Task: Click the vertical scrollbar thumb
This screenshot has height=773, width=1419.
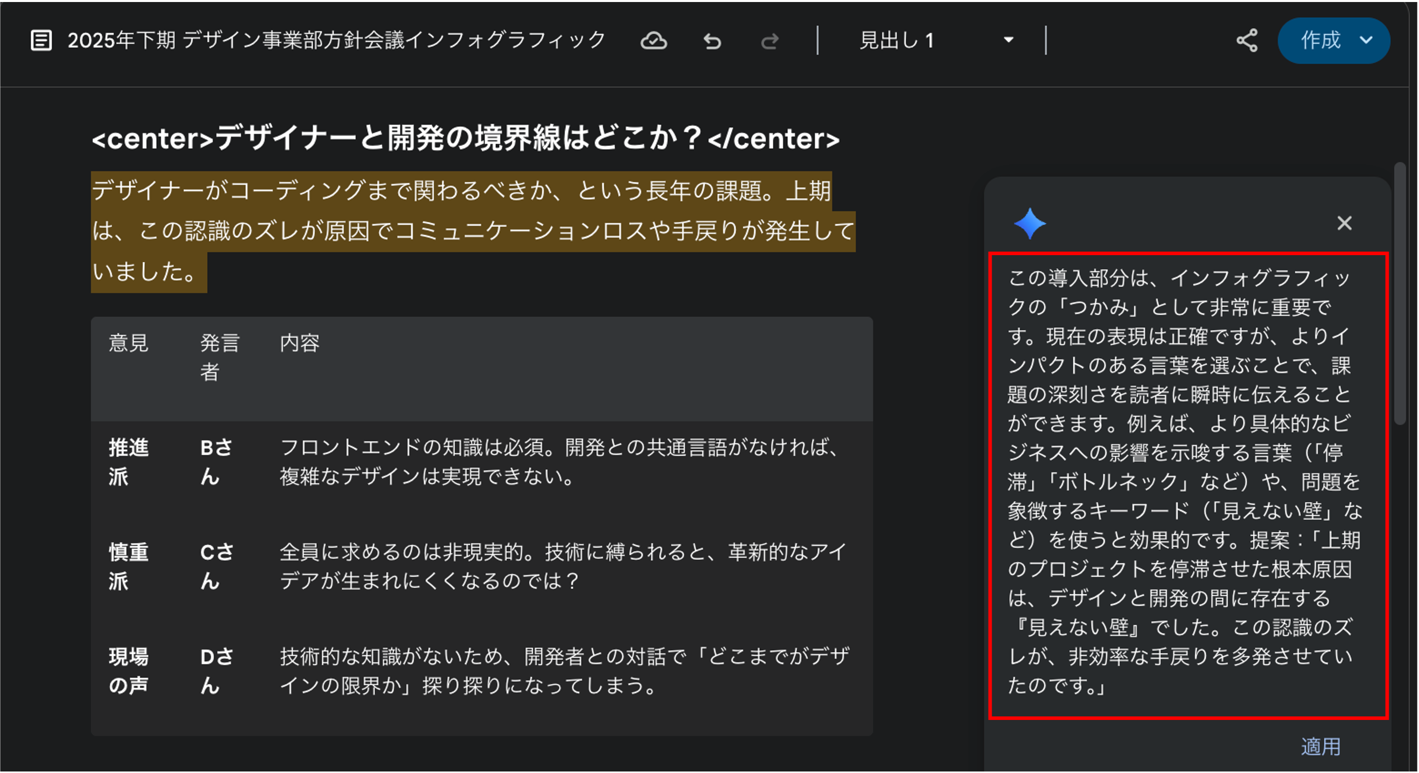Action: point(1400,294)
